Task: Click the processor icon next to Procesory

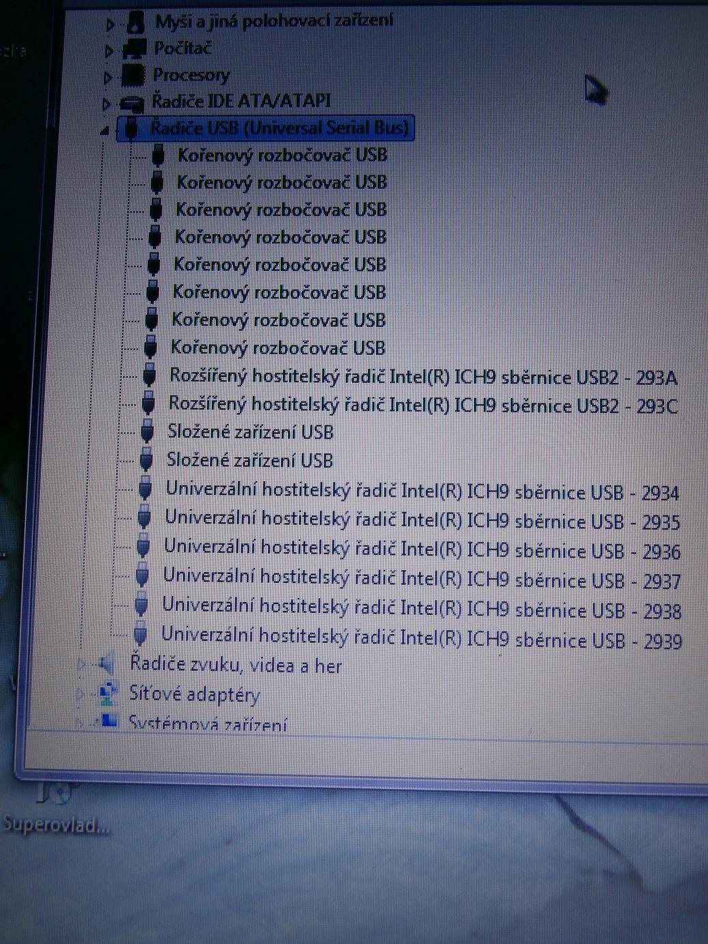Action: coord(133,76)
